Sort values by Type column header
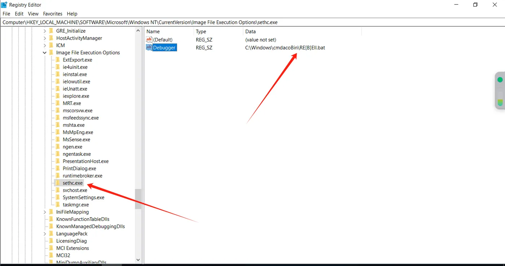Image resolution: width=505 pixels, height=266 pixels. click(x=219, y=31)
